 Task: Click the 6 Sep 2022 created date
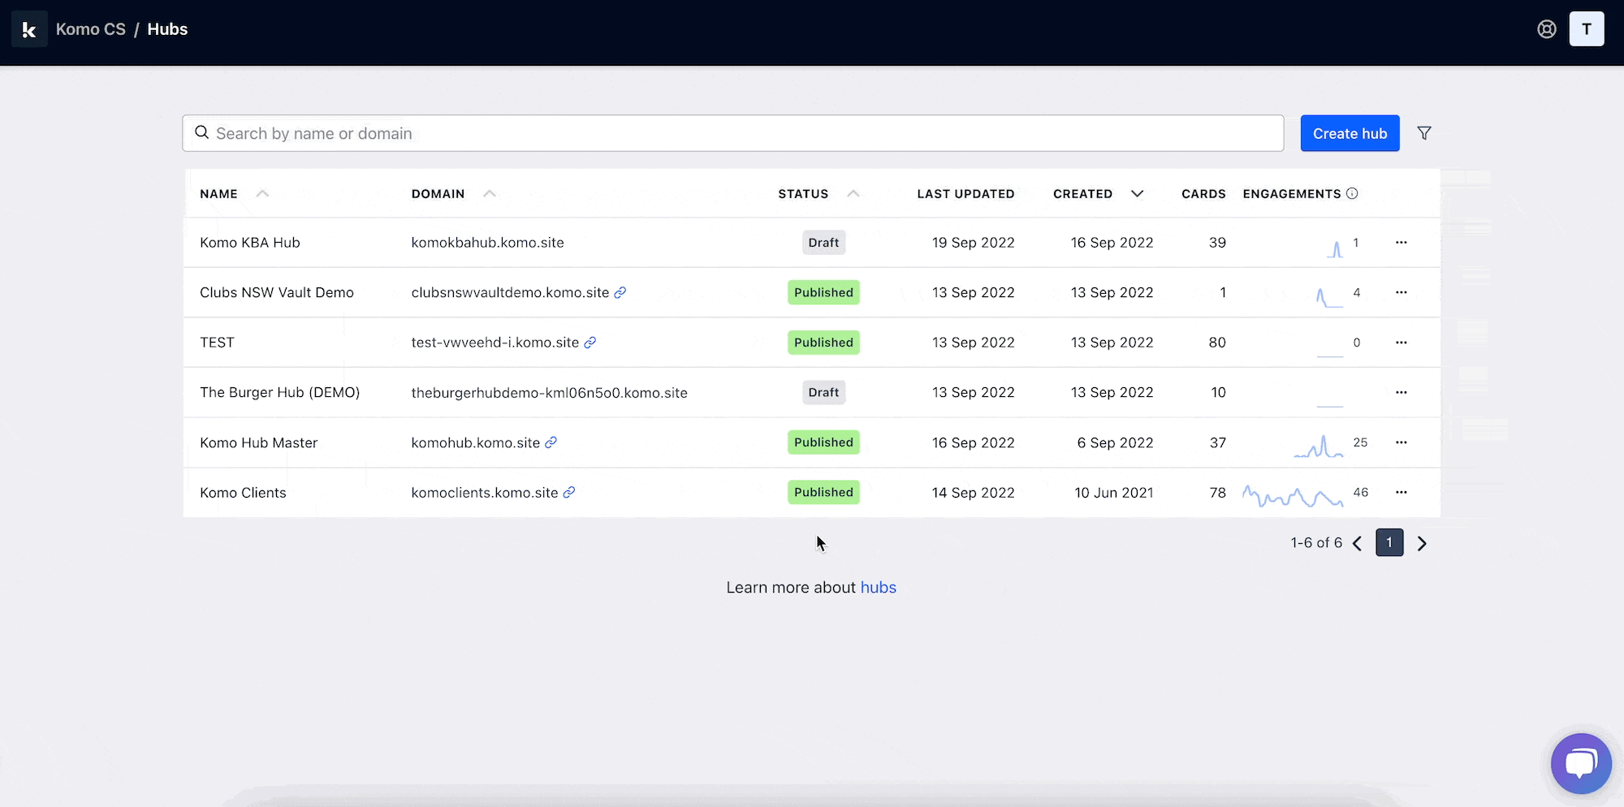[1116, 442]
